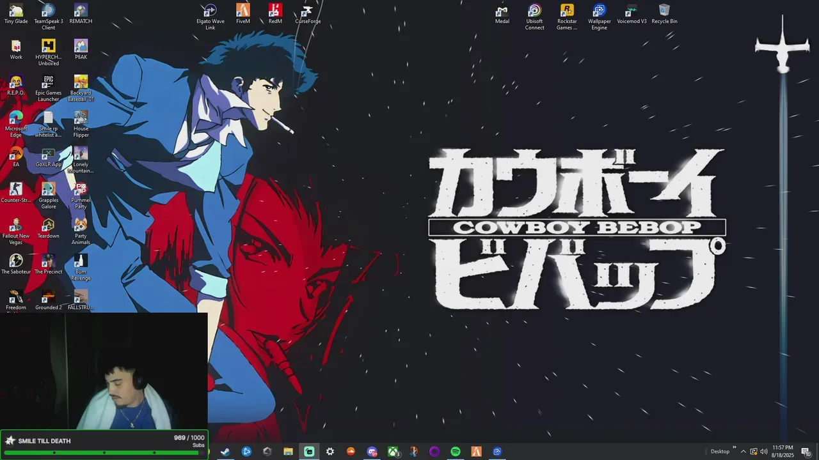
Task: Select the REMATCH desktop icon
Action: click(81, 14)
